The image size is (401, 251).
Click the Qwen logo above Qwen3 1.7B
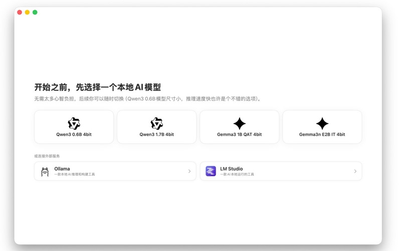(156, 123)
